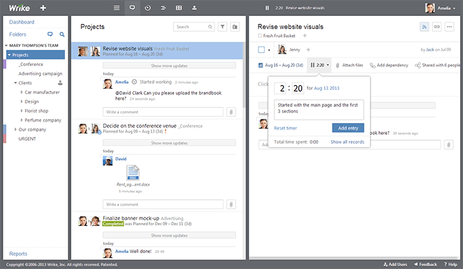Show more updates under Finalize banner mock-up
The image size is (463, 269).
coord(169,235)
